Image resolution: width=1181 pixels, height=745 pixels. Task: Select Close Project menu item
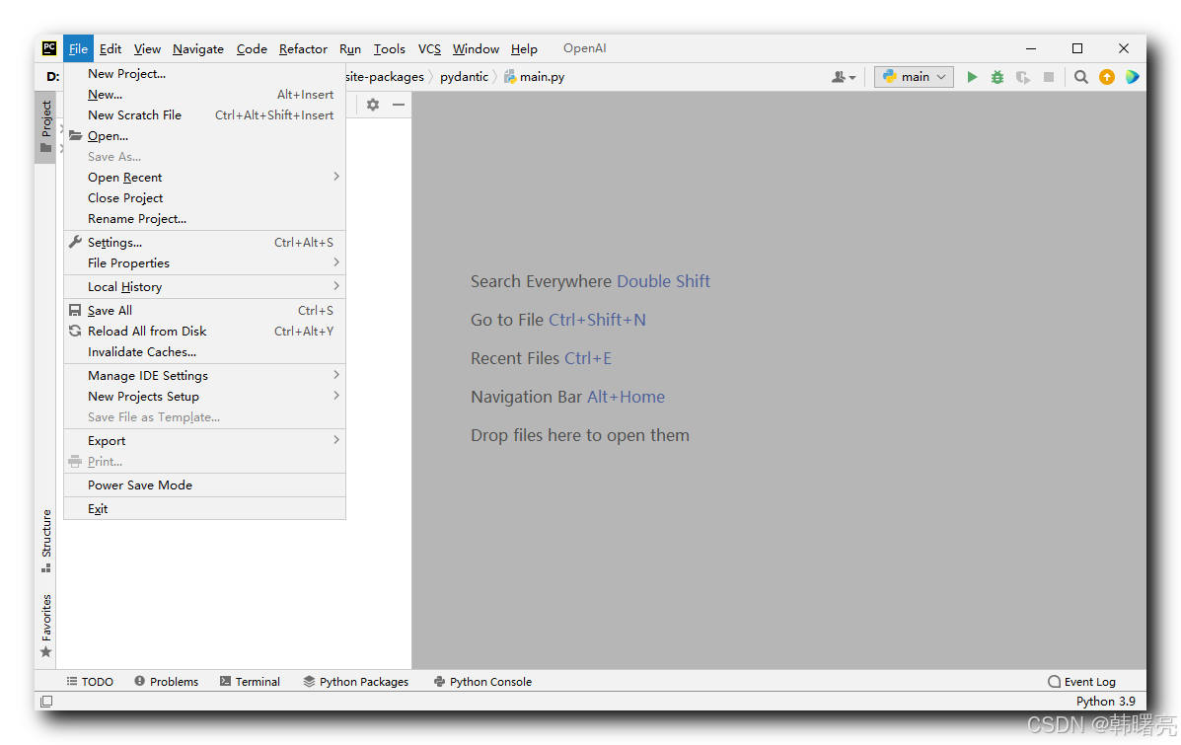(x=205, y=198)
